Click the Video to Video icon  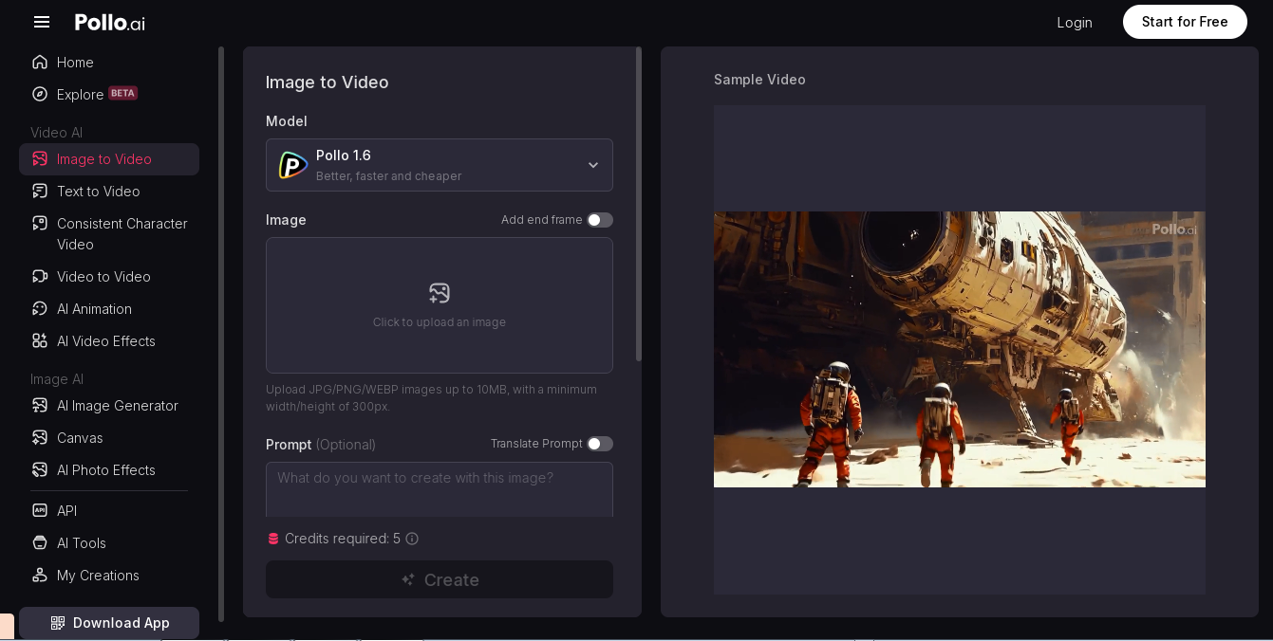coord(40,277)
